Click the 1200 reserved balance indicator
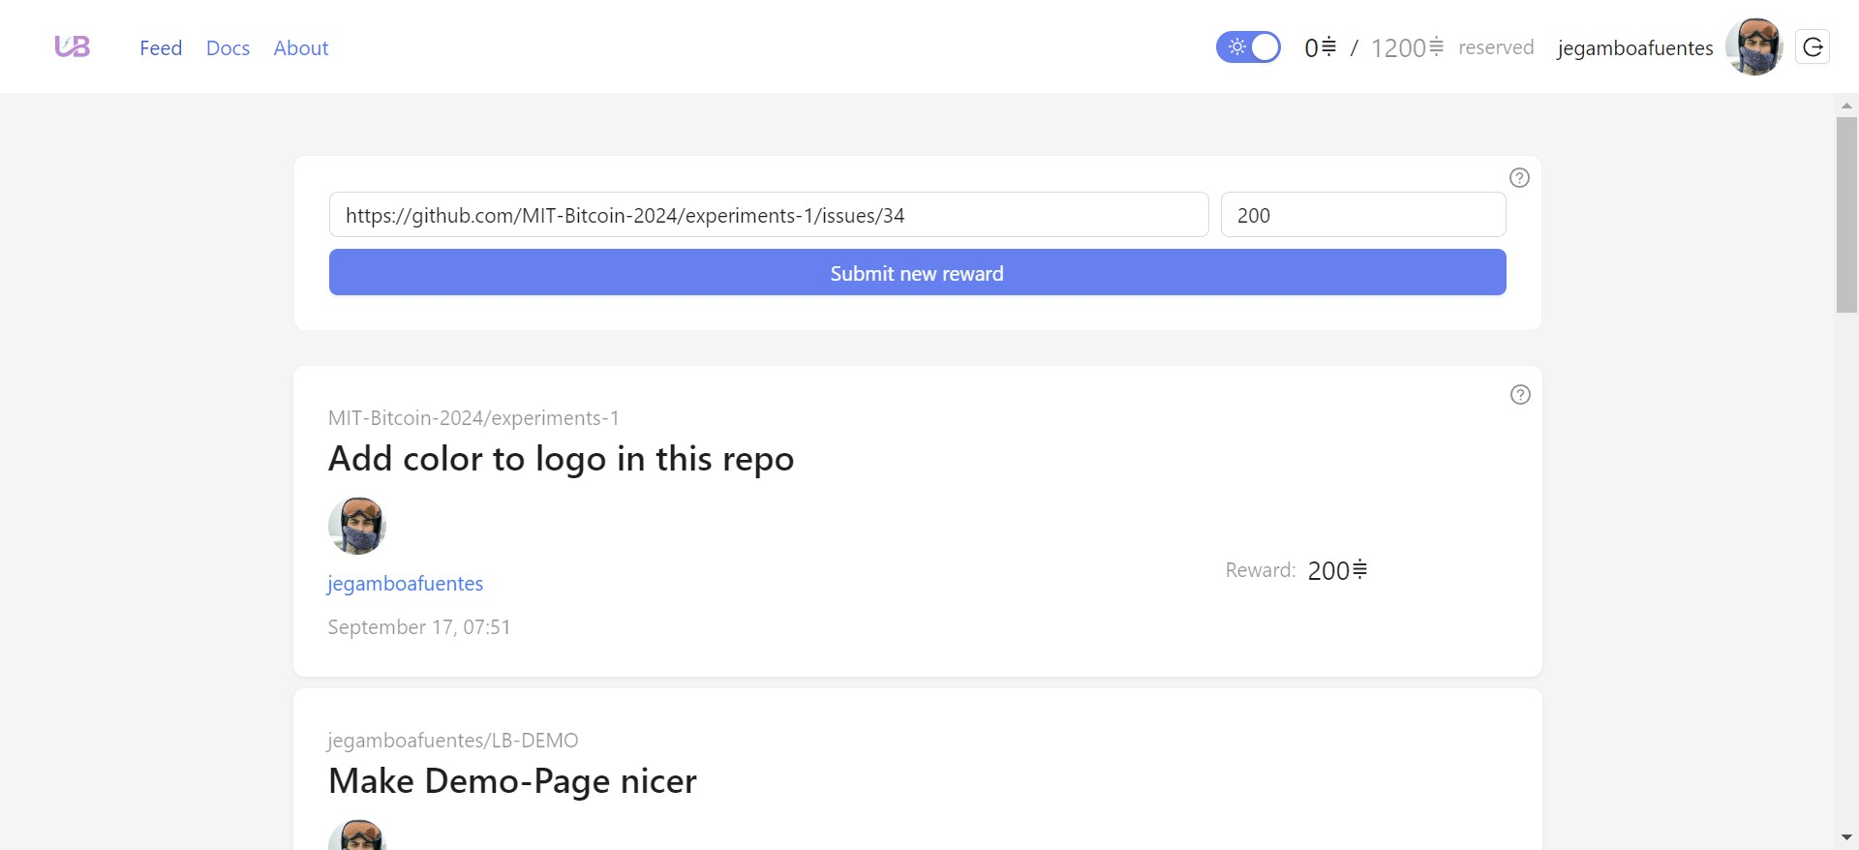The image size is (1859, 850). (x=1407, y=48)
